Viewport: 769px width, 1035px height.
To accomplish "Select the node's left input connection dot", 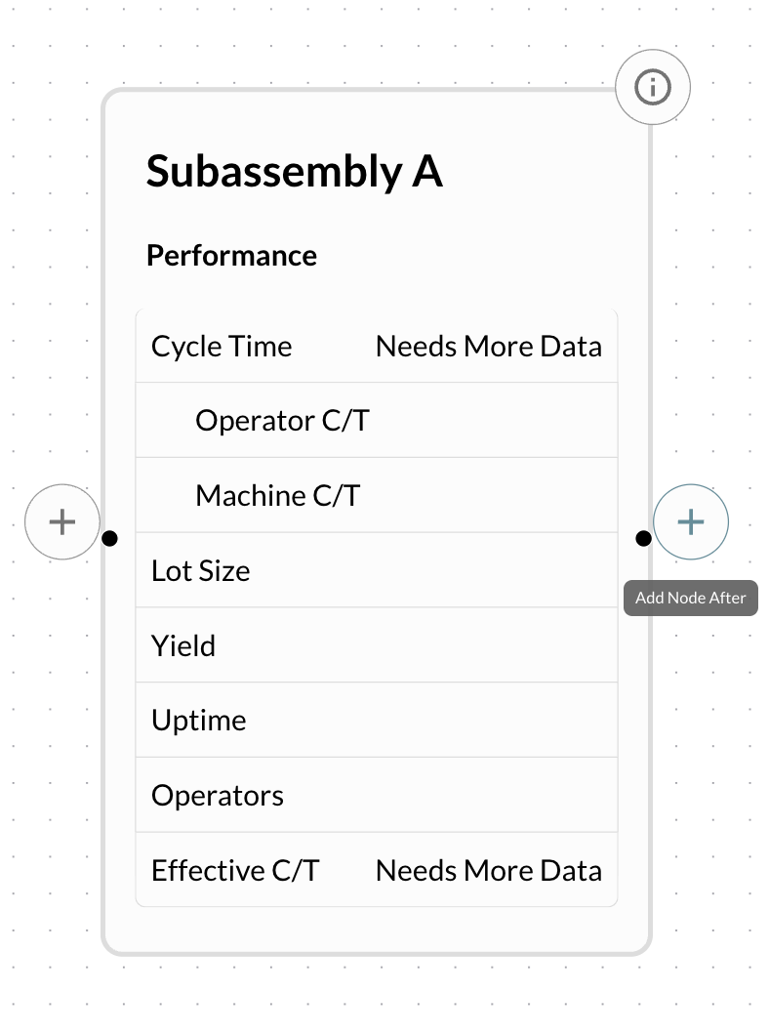I will (110, 538).
